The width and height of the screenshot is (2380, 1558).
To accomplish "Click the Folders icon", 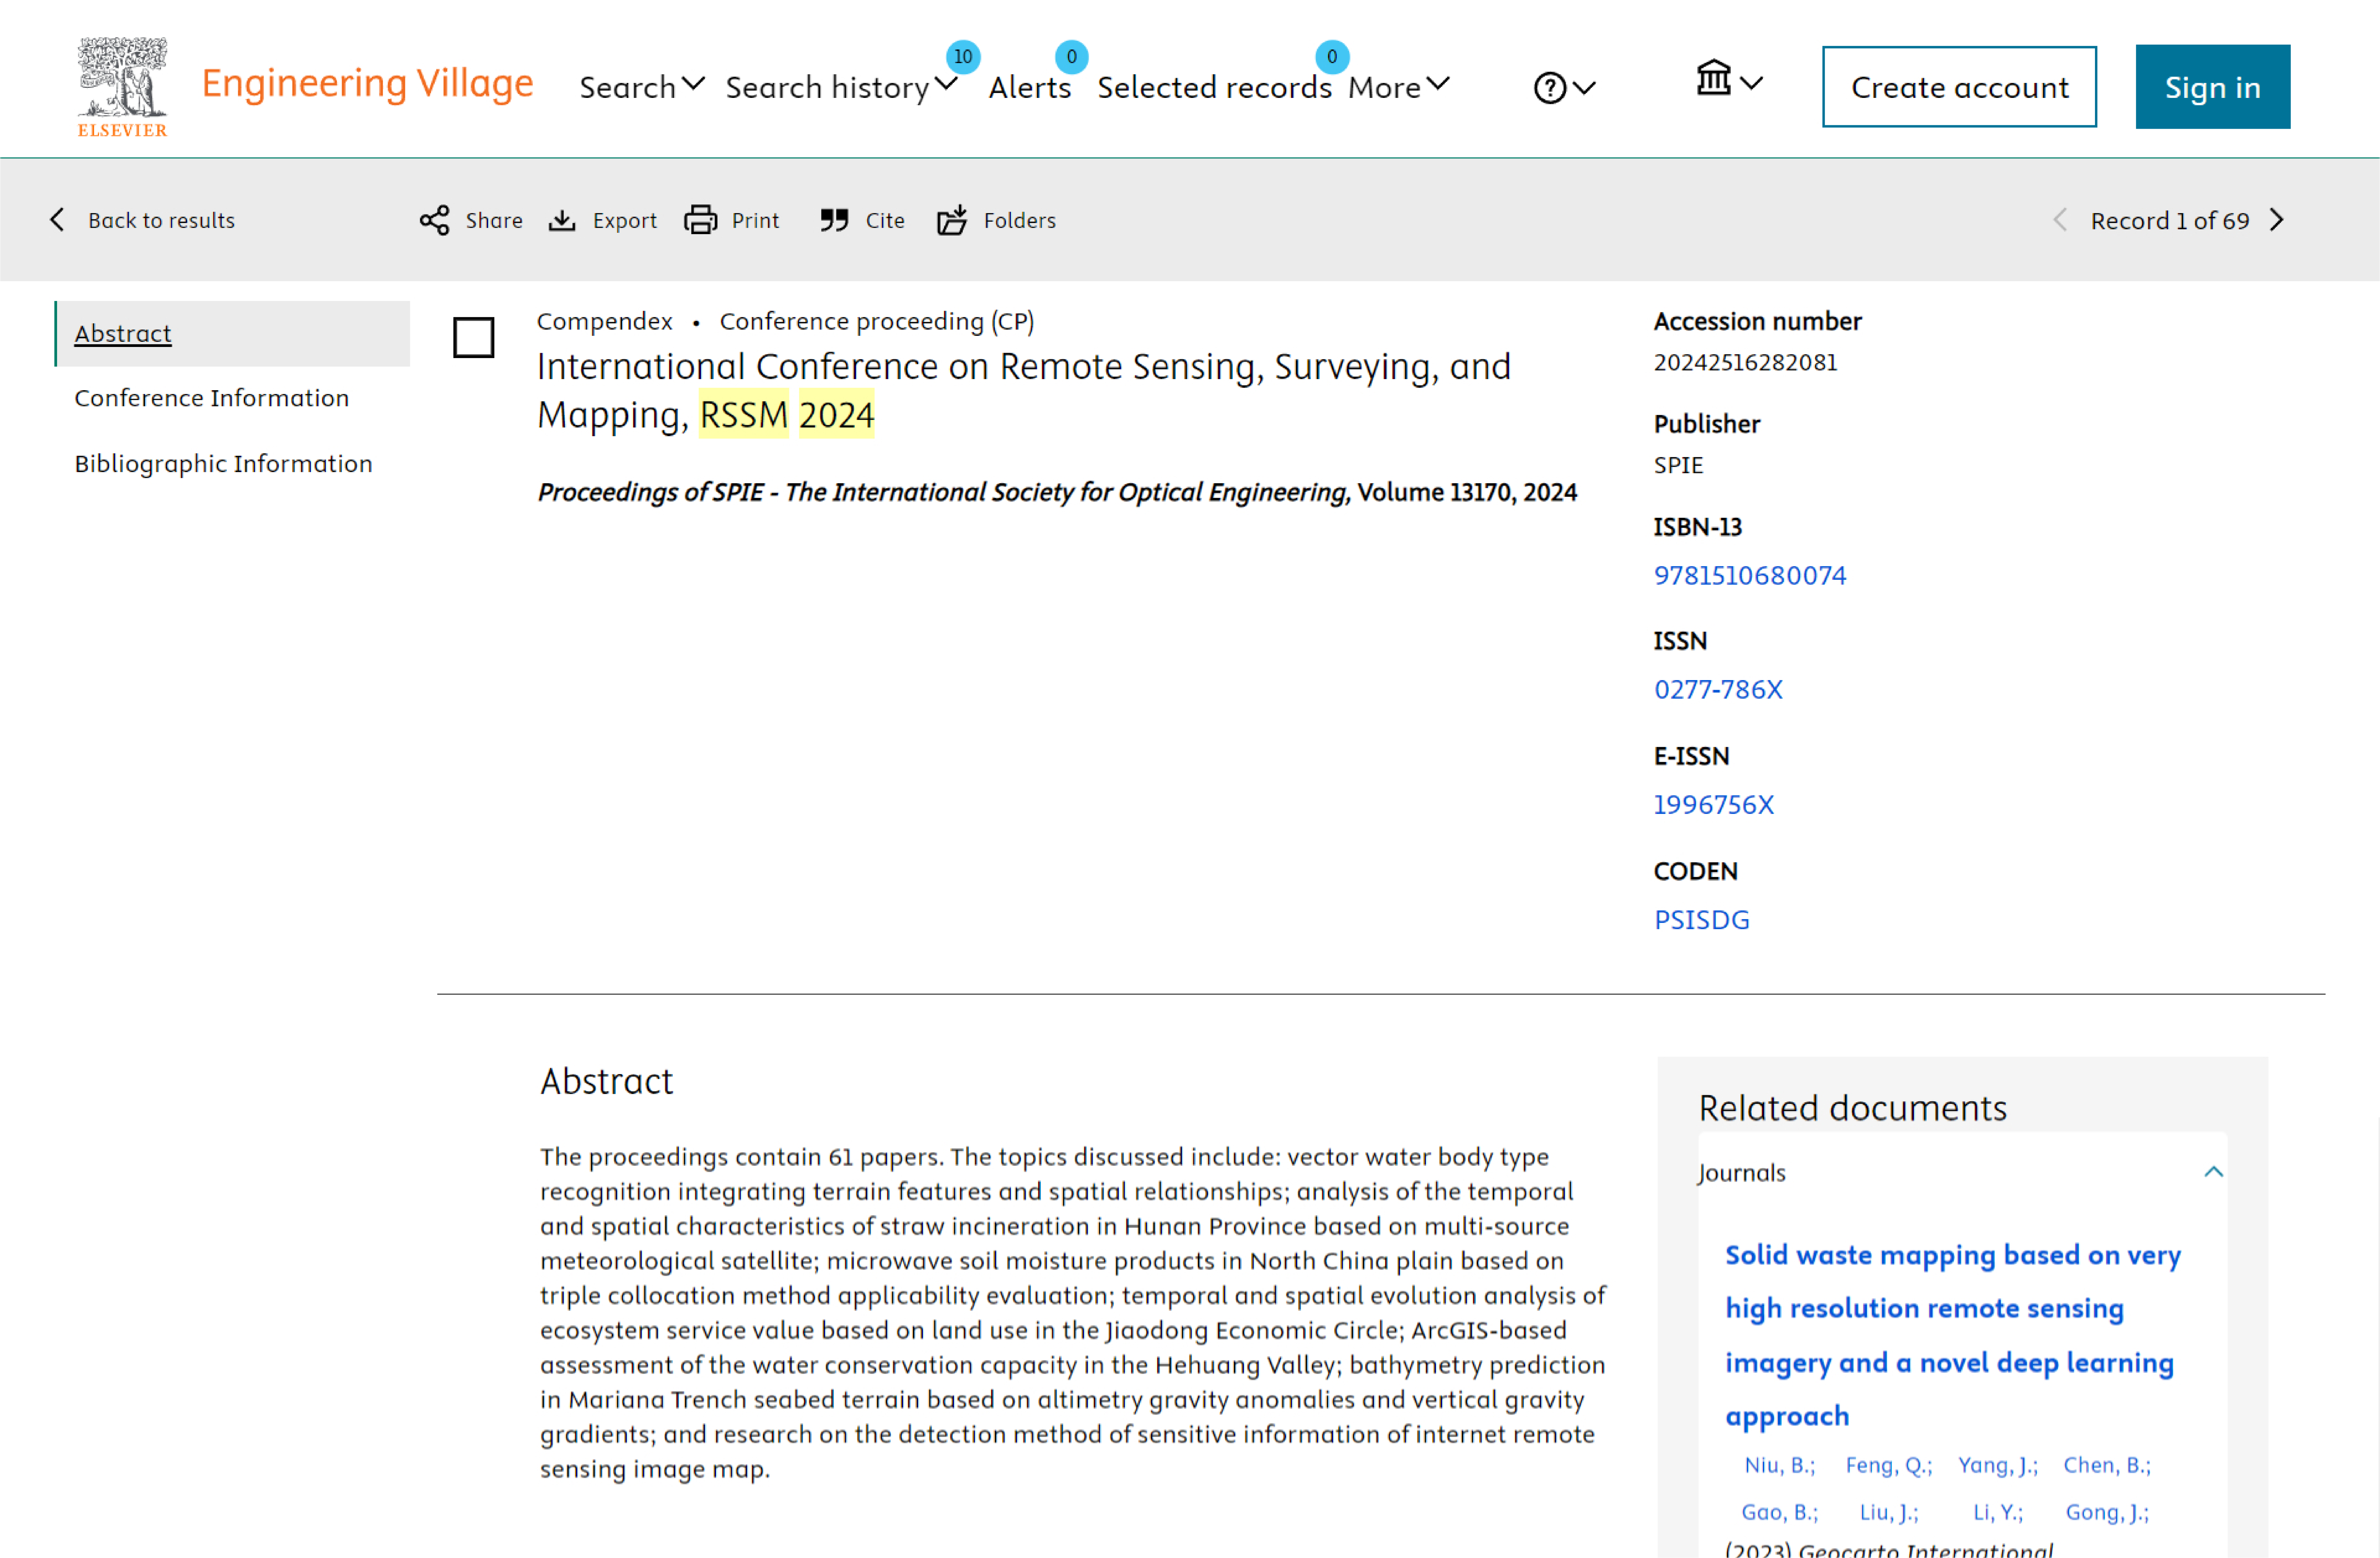I will (x=952, y=220).
